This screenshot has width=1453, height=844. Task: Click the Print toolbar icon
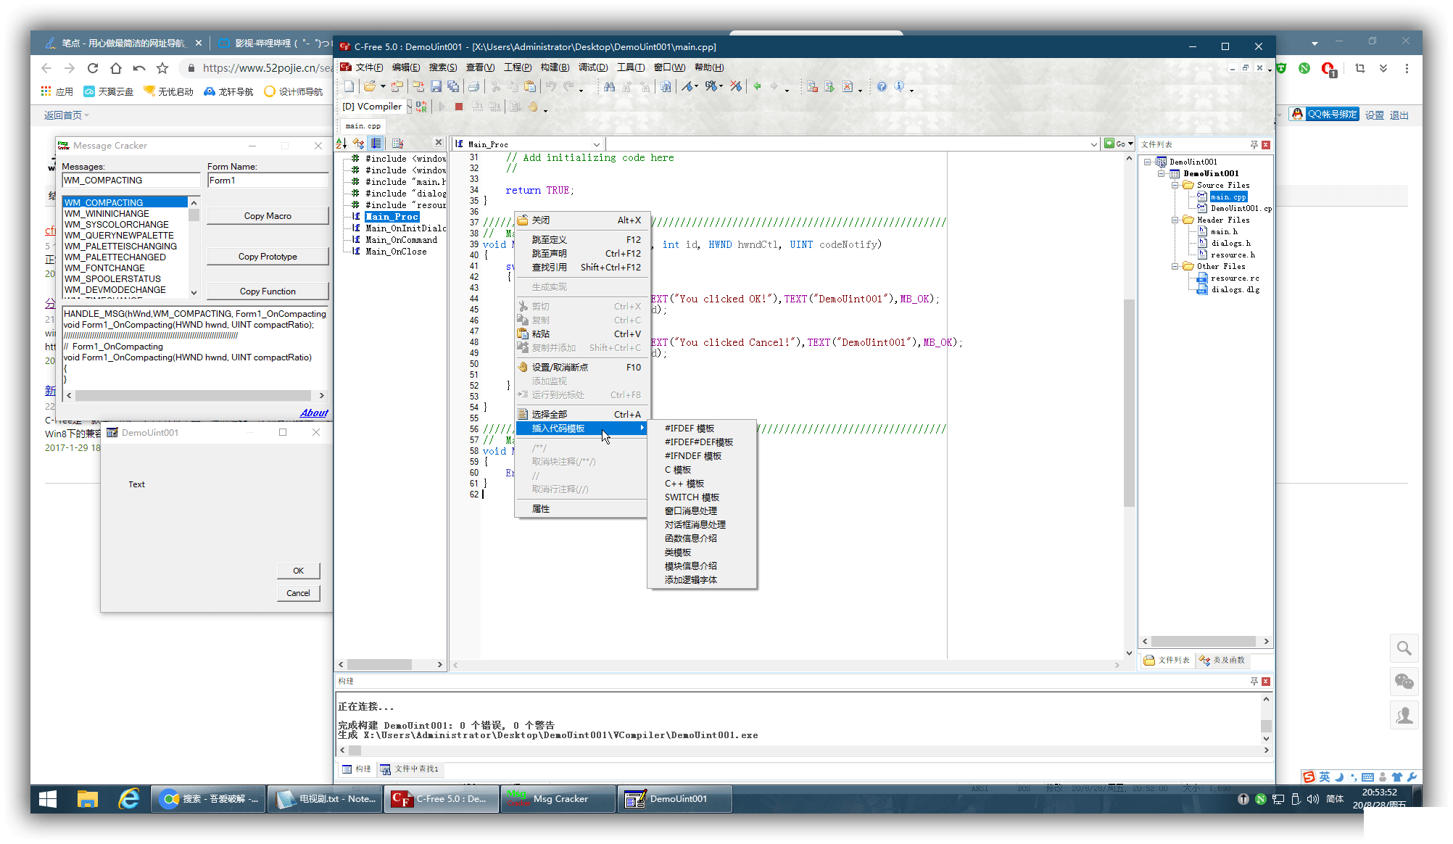coord(473,87)
